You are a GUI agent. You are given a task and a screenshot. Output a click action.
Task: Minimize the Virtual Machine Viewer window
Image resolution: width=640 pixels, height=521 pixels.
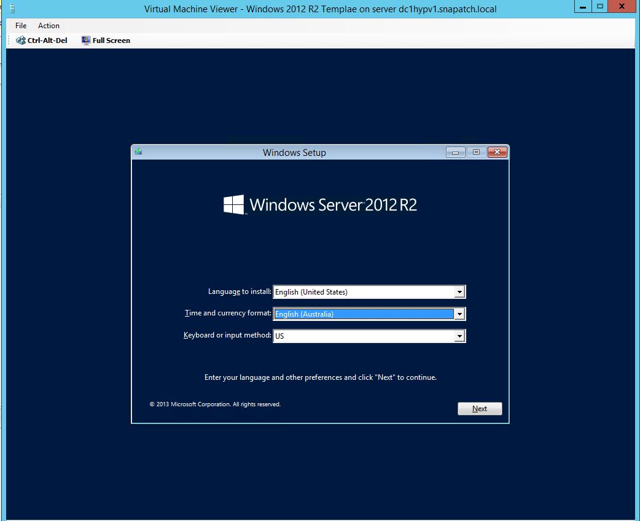pyautogui.click(x=583, y=7)
